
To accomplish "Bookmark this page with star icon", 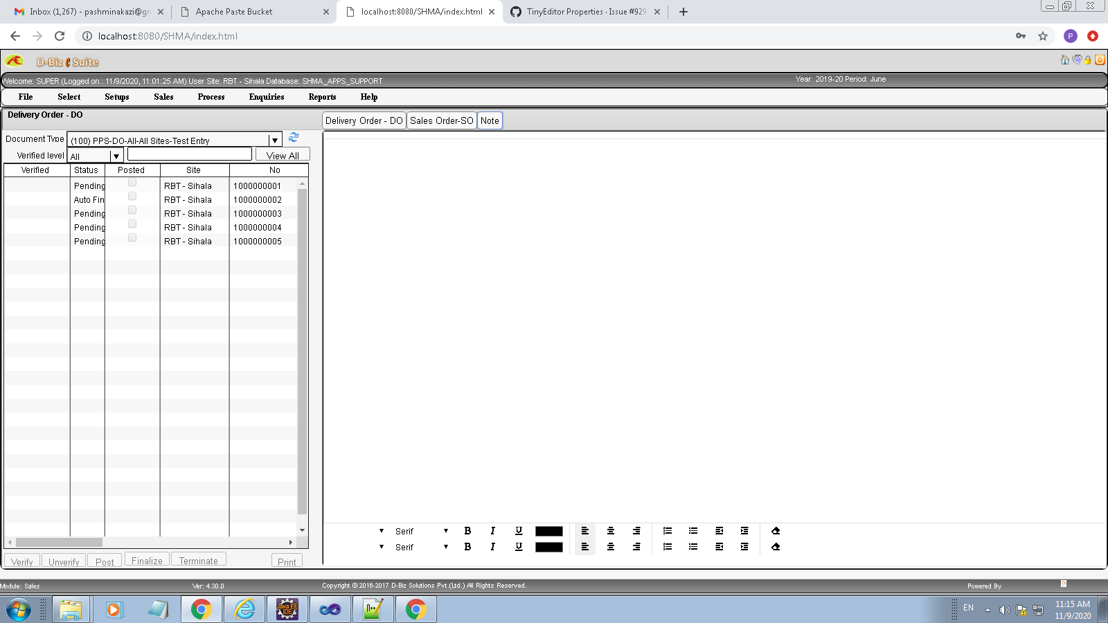I will (1043, 36).
